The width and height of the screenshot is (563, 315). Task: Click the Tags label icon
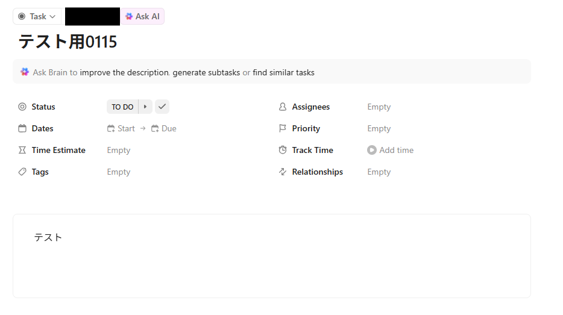[22, 172]
